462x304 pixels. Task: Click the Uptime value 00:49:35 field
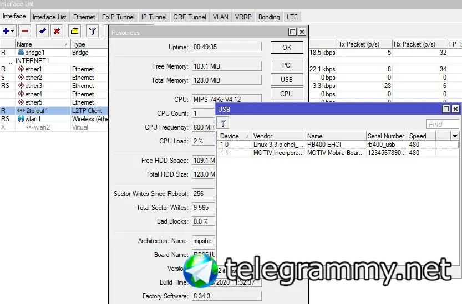227,47
